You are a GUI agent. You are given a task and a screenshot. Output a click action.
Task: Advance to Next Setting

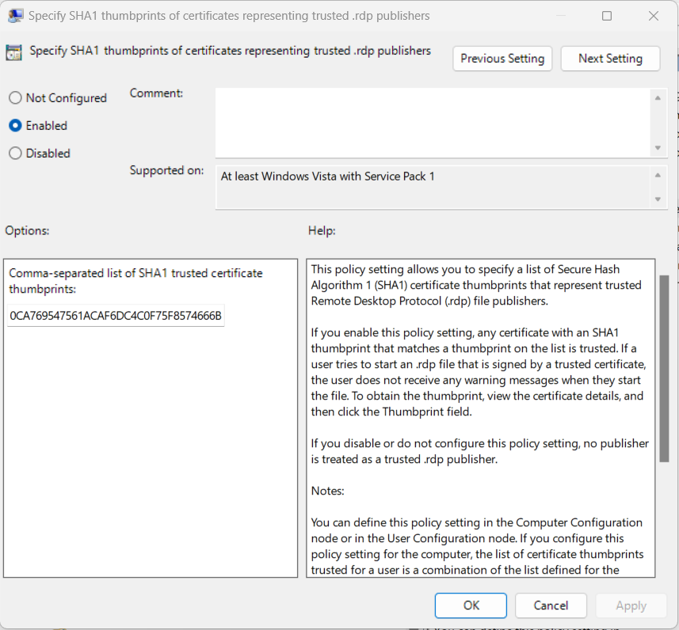pyautogui.click(x=610, y=59)
